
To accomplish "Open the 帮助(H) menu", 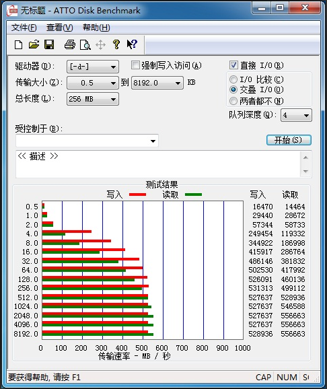I will [96, 28].
